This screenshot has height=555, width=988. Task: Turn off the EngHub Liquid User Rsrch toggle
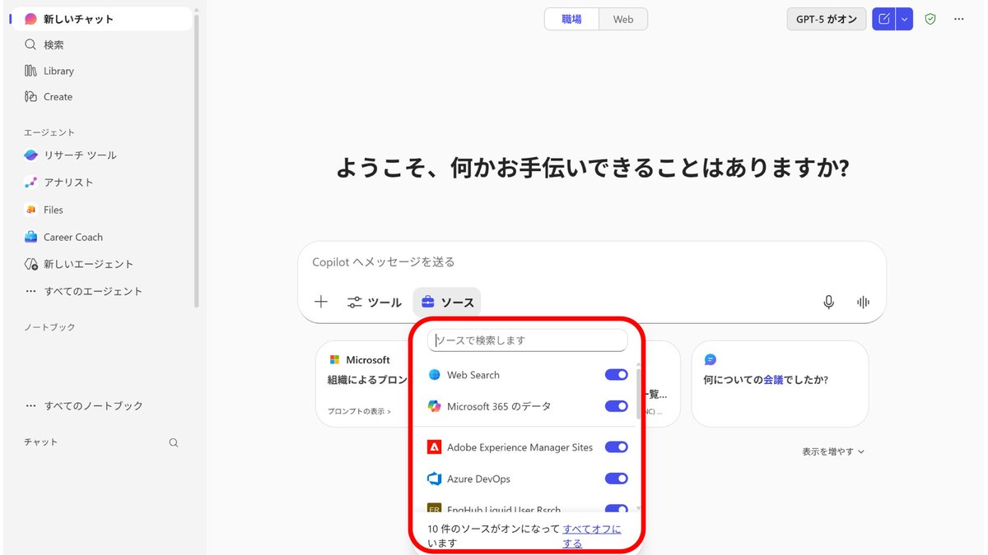pos(617,510)
